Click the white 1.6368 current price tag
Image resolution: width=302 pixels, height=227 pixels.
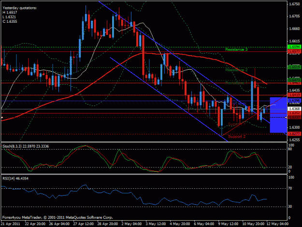294,109
